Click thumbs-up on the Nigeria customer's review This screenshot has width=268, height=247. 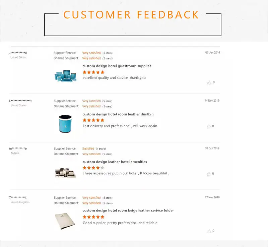point(209,174)
